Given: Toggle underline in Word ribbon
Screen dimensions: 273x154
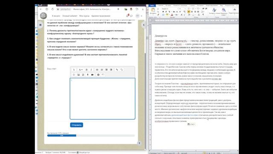Looking at the screenshot, I should point(169,12).
